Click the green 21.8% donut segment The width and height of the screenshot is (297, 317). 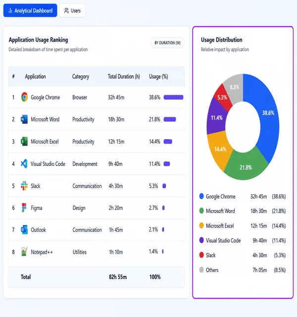pyautogui.click(x=246, y=166)
